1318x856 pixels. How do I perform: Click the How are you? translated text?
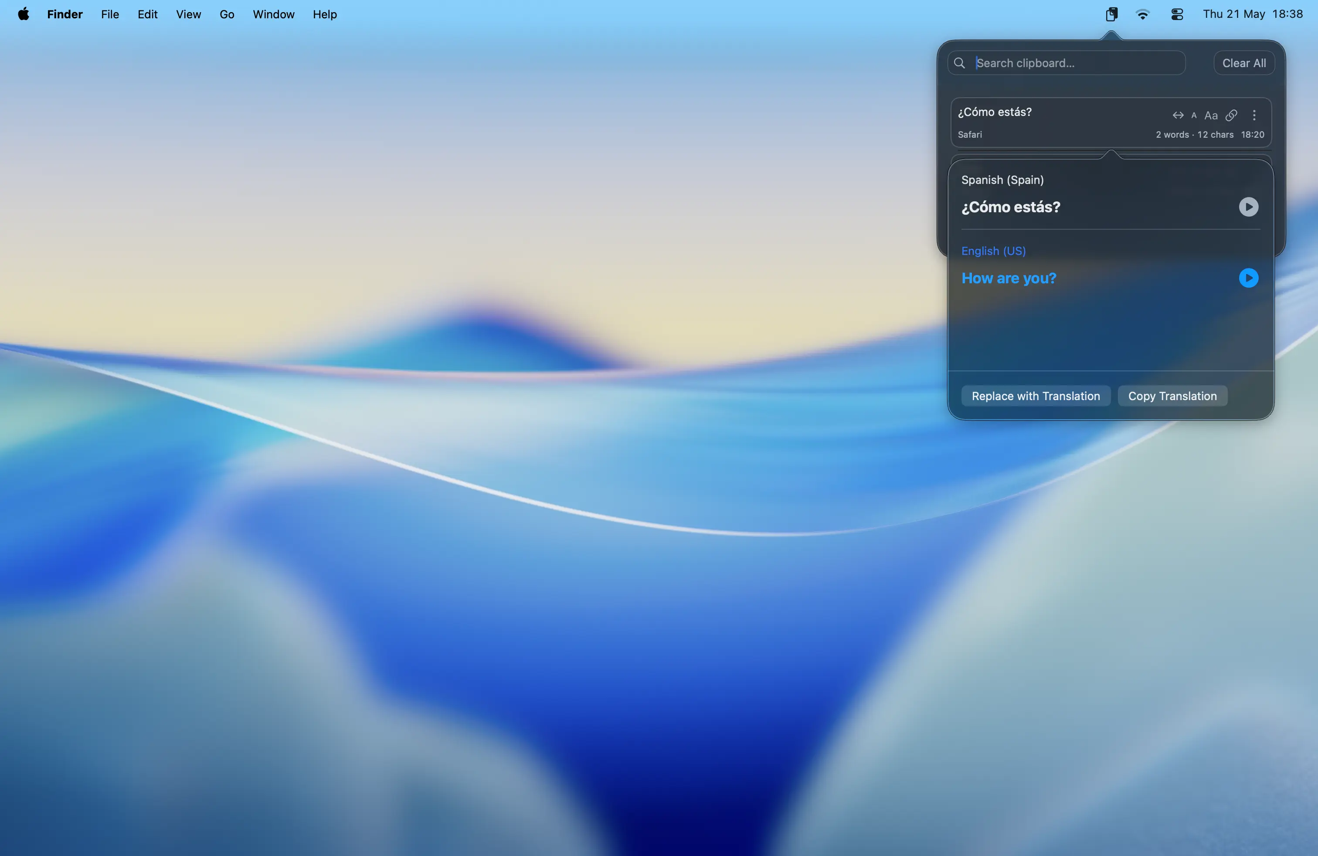1009,278
